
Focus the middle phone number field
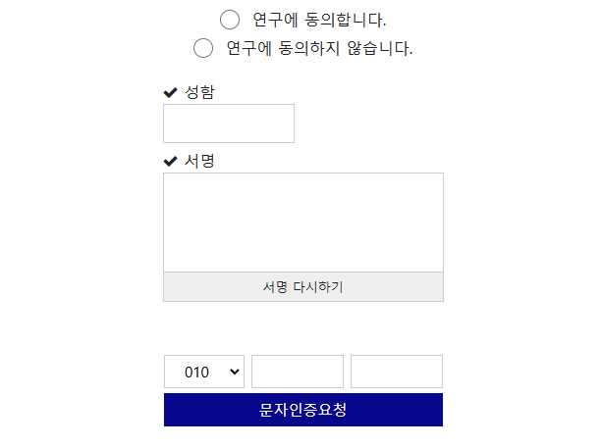[298, 372]
